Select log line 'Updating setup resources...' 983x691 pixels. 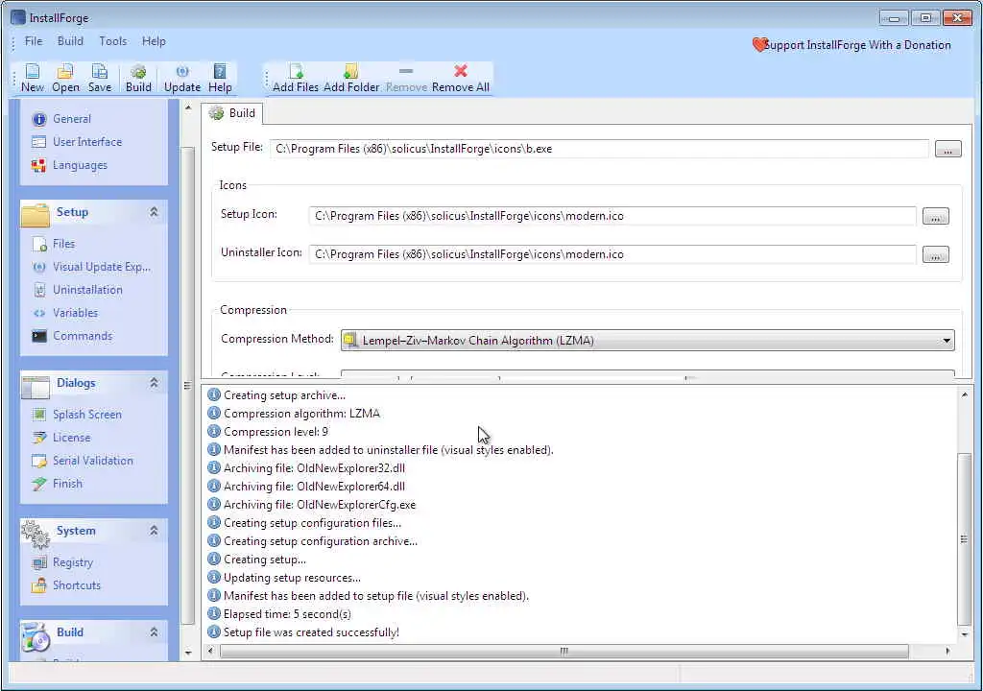point(284,578)
